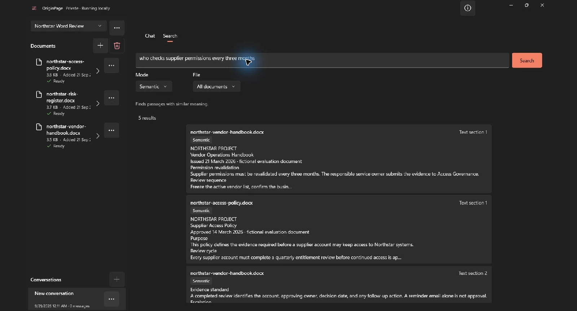The image size is (577, 311).
Task: Open the first northstar-vendor-handbook.docx result, Text section 1
Action: coord(339,159)
